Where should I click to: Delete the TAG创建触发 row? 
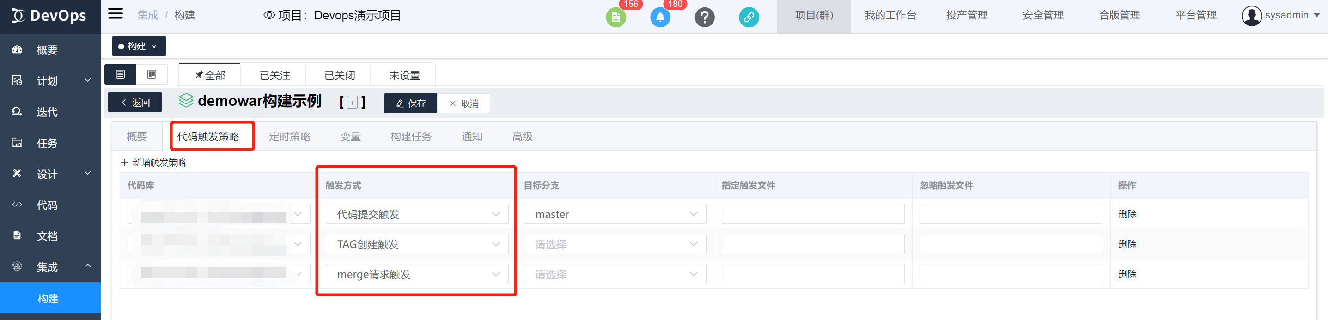[1127, 244]
